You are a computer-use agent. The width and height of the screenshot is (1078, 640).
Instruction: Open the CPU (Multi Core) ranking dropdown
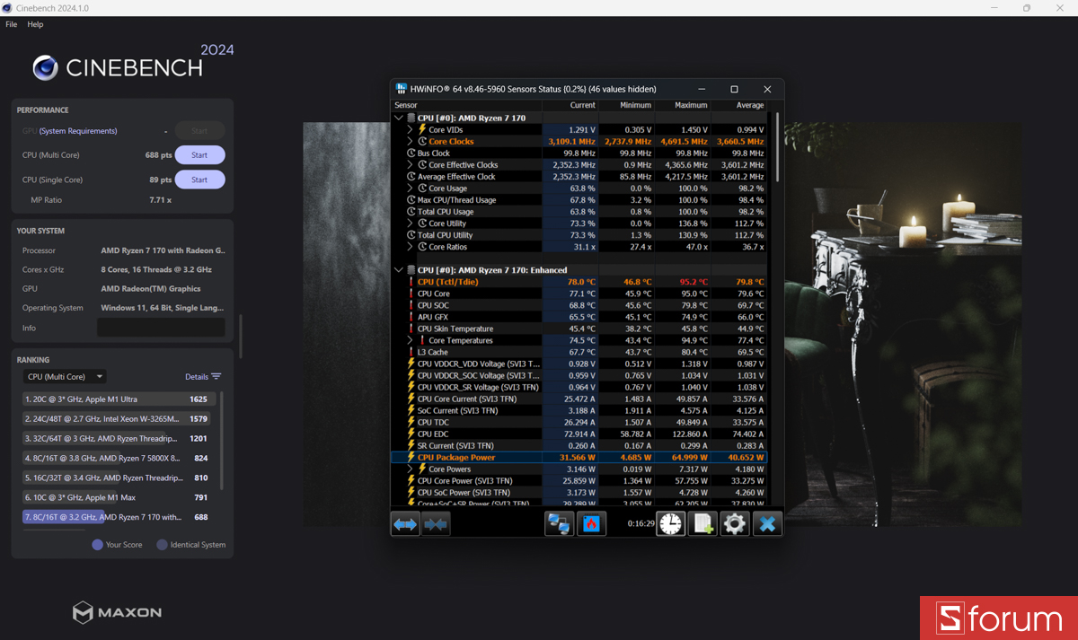pos(65,377)
